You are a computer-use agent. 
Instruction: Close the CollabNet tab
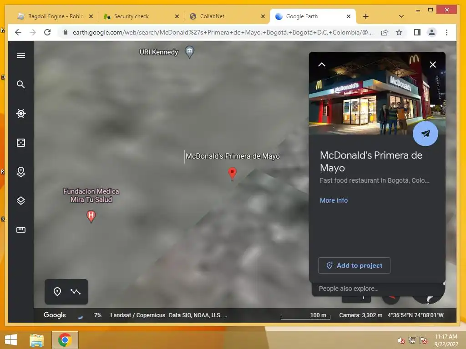click(263, 17)
